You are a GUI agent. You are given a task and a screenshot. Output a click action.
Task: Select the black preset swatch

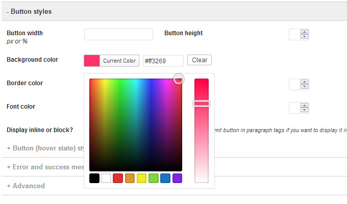pyautogui.click(x=94, y=178)
